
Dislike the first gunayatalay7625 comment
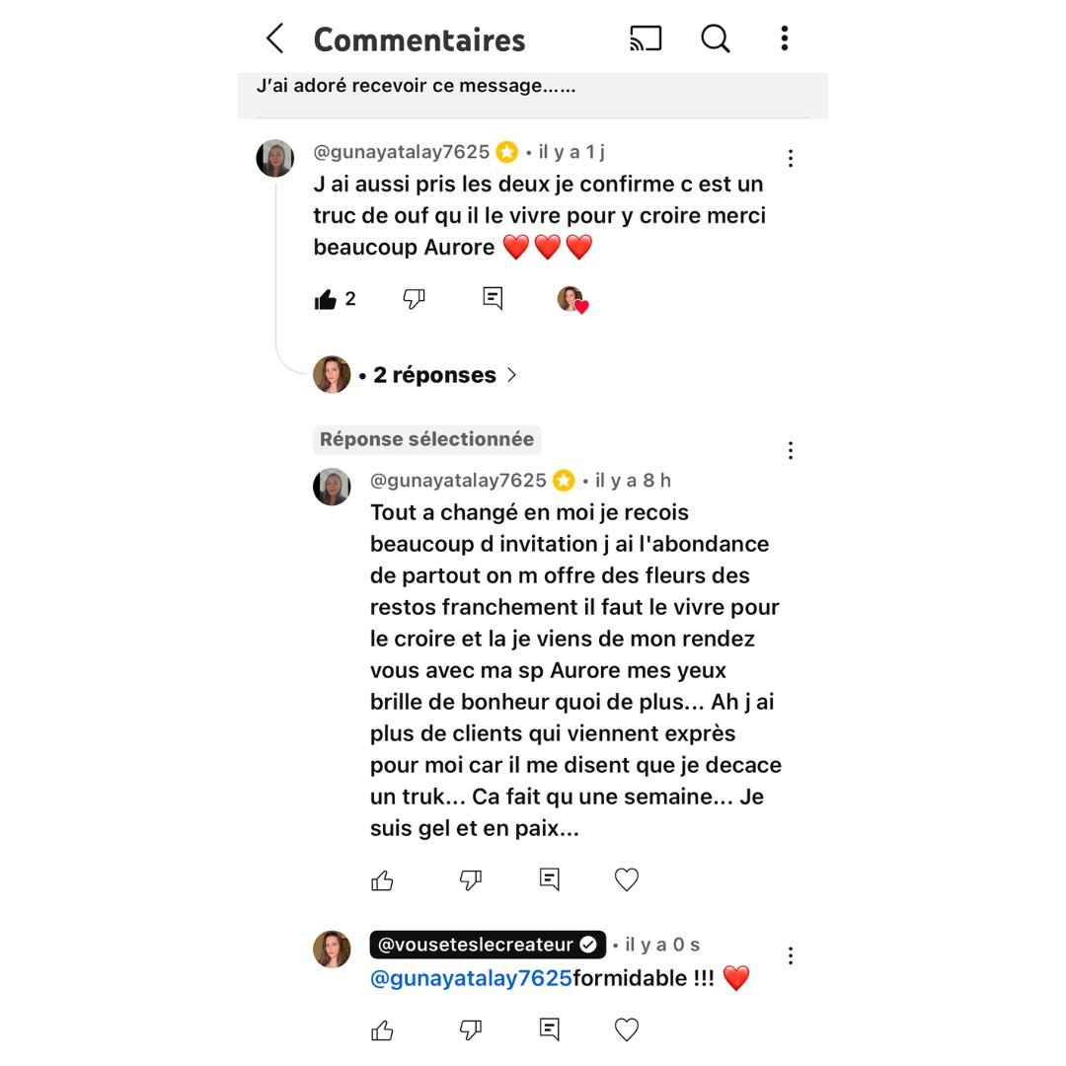[414, 298]
